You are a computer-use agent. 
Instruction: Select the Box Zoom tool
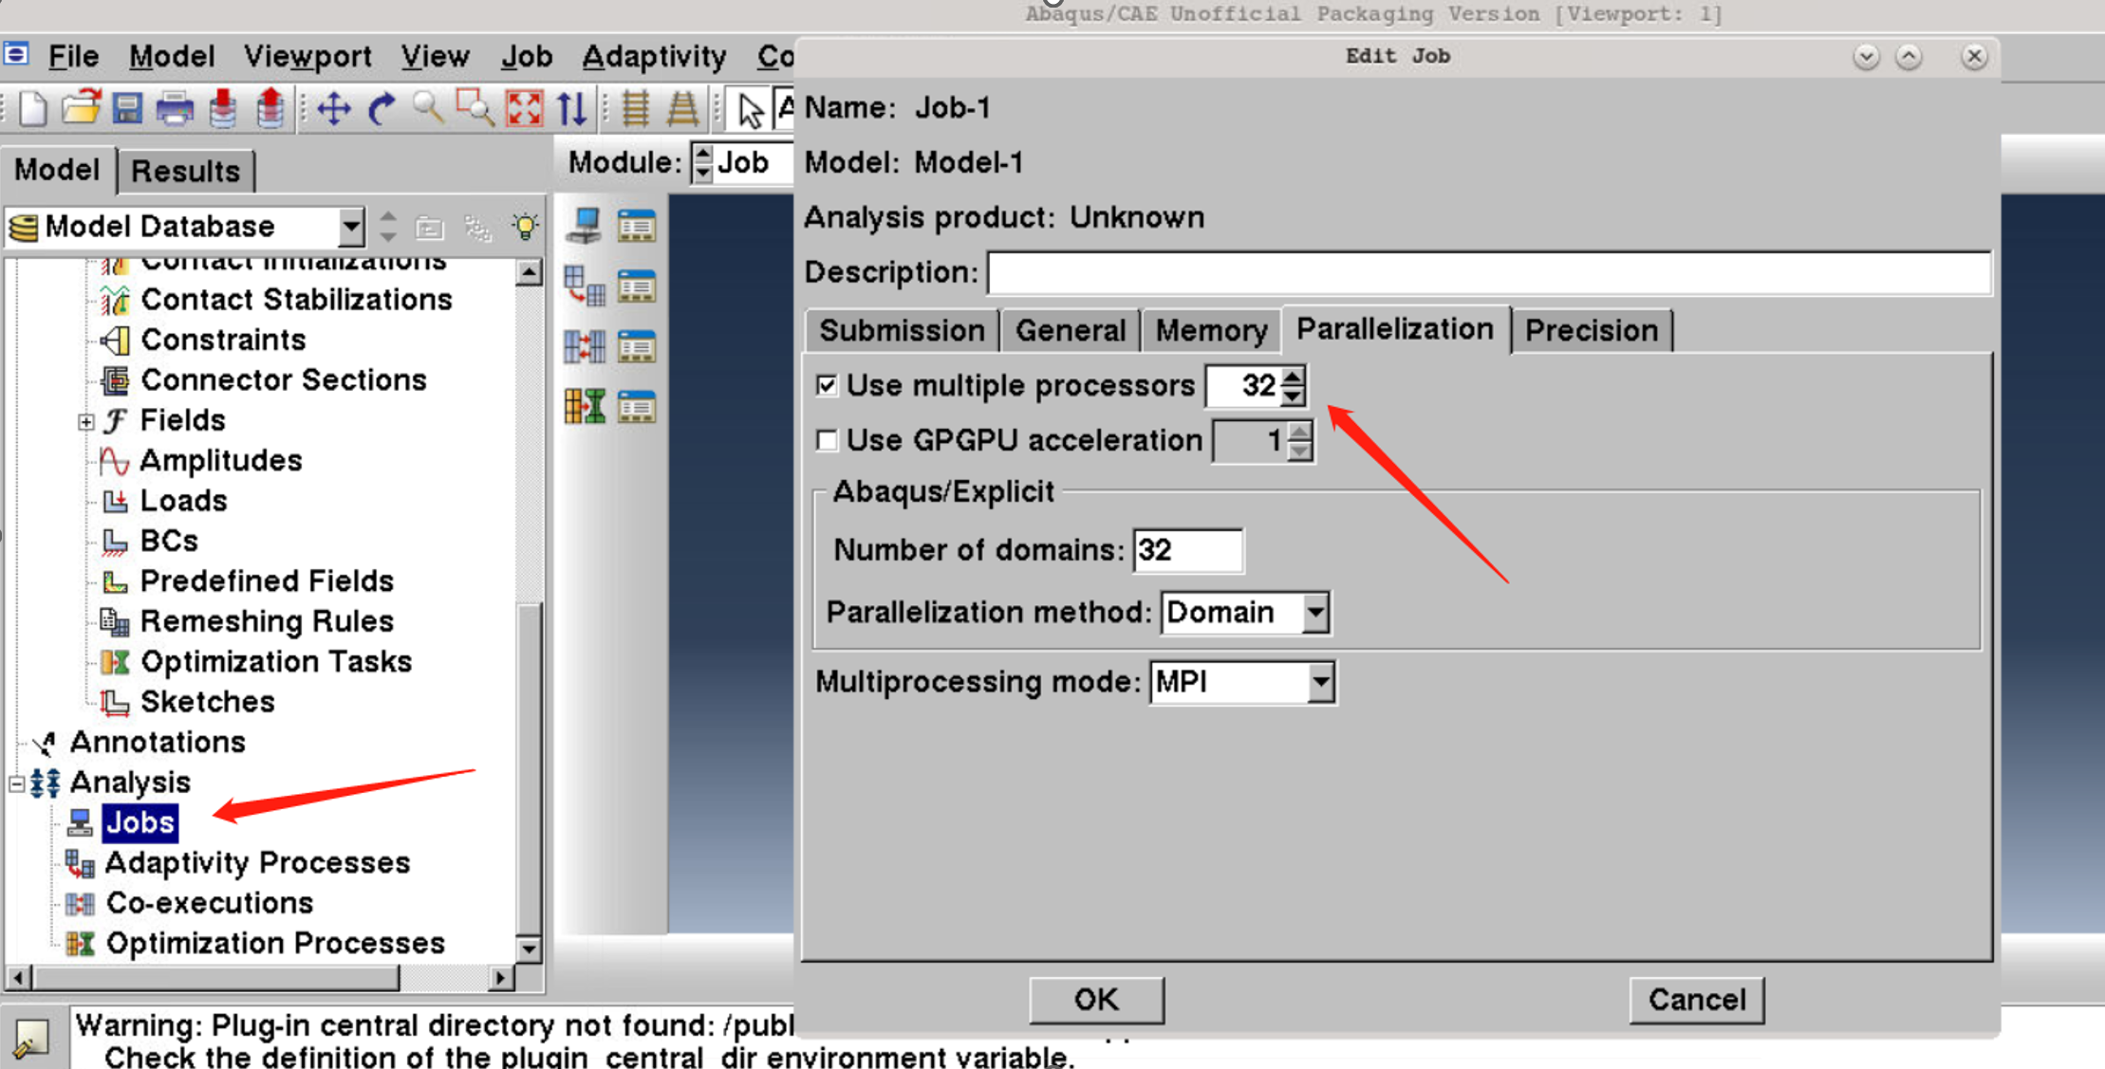(475, 108)
